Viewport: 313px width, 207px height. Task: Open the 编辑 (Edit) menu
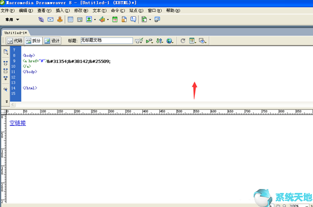(x=26, y=11)
